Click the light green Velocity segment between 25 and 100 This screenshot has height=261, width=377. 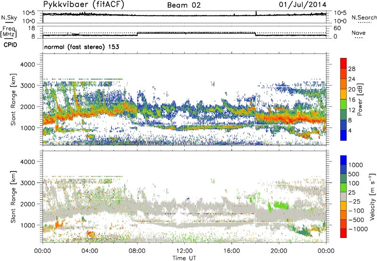pyautogui.click(x=344, y=188)
